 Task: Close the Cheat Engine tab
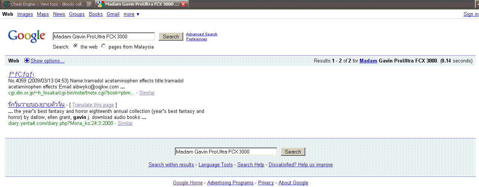point(89,4)
